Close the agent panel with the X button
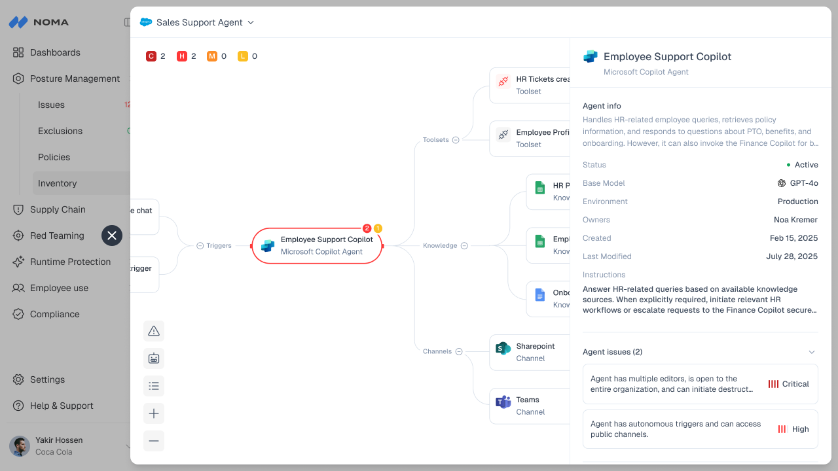838x471 pixels. coord(112,235)
